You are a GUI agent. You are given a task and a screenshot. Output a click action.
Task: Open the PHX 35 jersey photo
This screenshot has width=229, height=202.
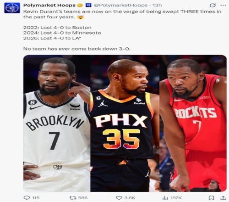(x=125, y=123)
